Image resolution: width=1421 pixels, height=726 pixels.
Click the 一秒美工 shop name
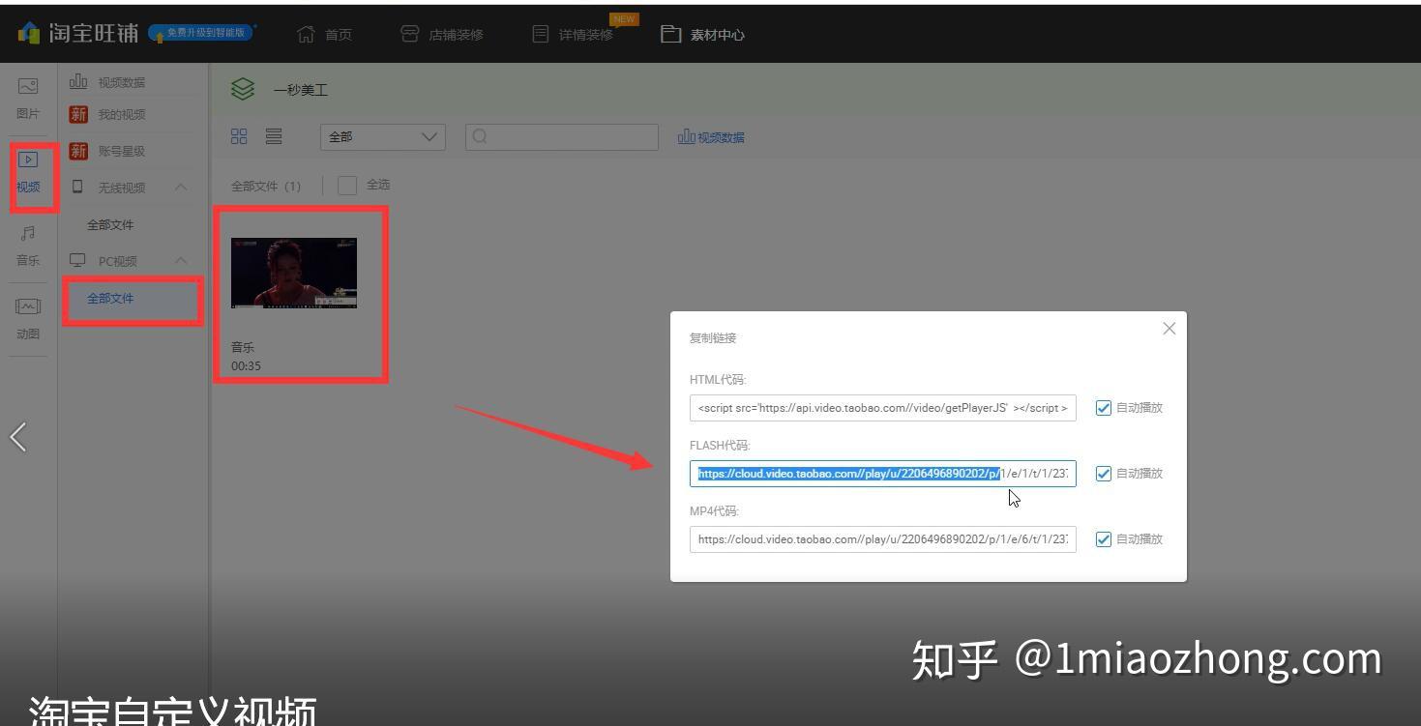coord(301,90)
